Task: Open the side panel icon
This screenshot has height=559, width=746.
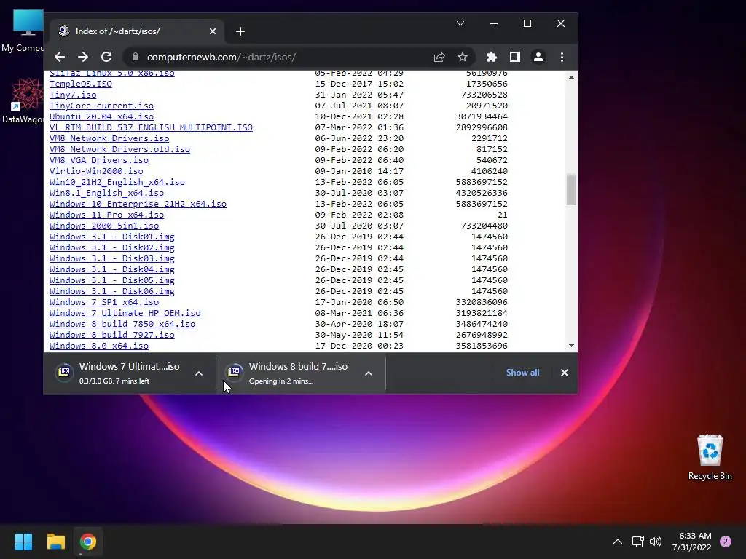Action: (515, 57)
